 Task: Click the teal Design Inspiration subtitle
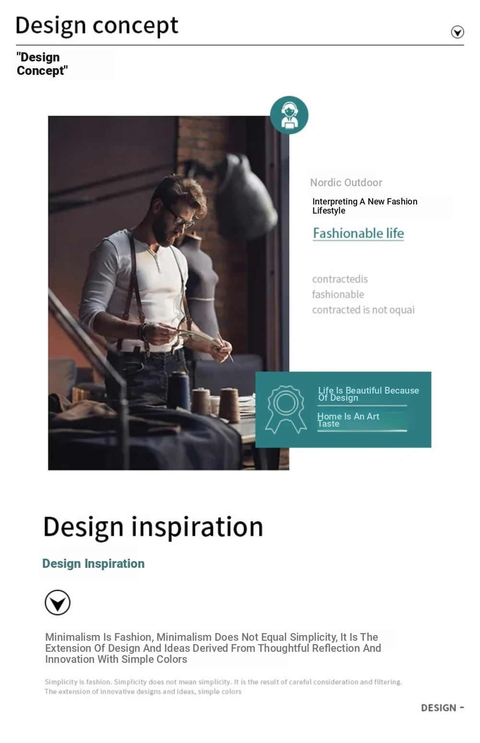coord(93,563)
